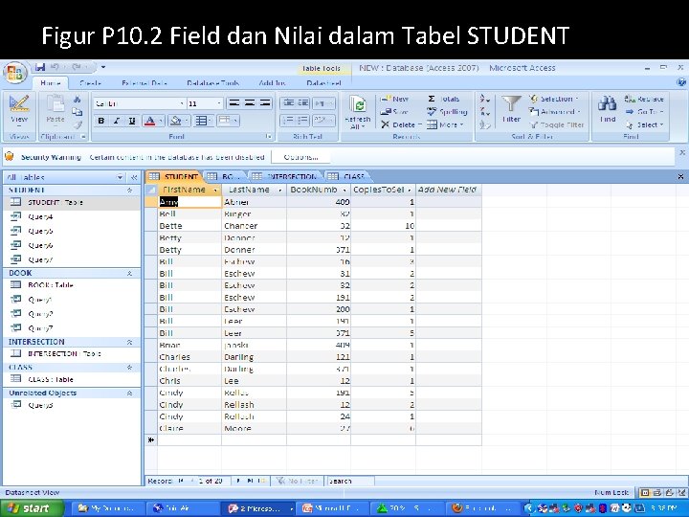This screenshot has height=517, width=689.
Task: Collapse the INTERSECTION group
Action: coord(129,342)
